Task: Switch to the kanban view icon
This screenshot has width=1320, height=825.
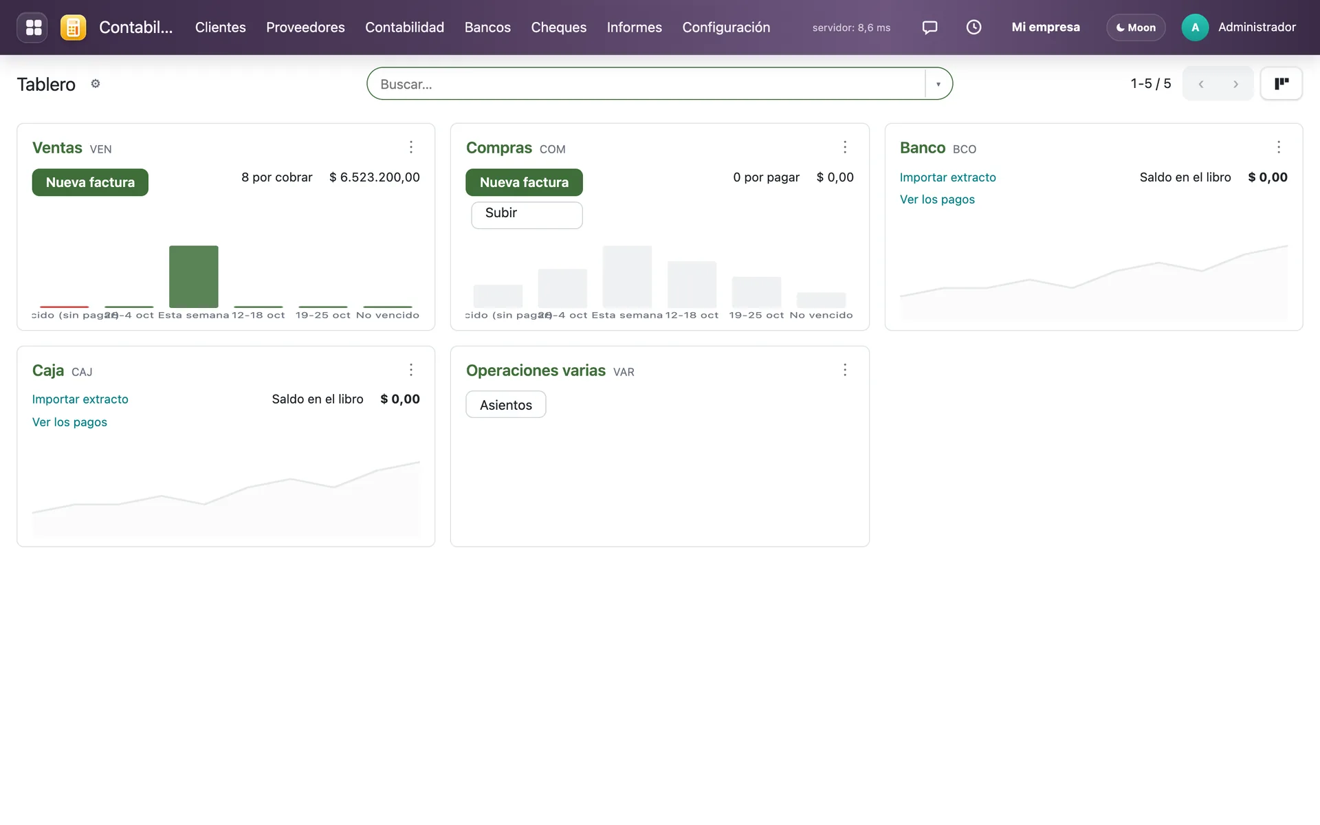Action: (x=1281, y=84)
